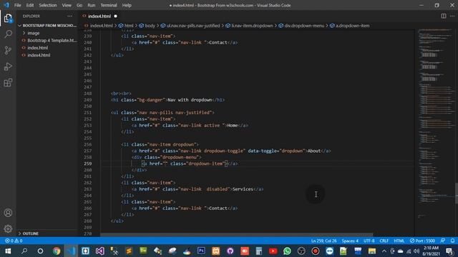Open the Manage gear icon
Image resolution: width=458 pixels, height=257 pixels.
click(8, 228)
